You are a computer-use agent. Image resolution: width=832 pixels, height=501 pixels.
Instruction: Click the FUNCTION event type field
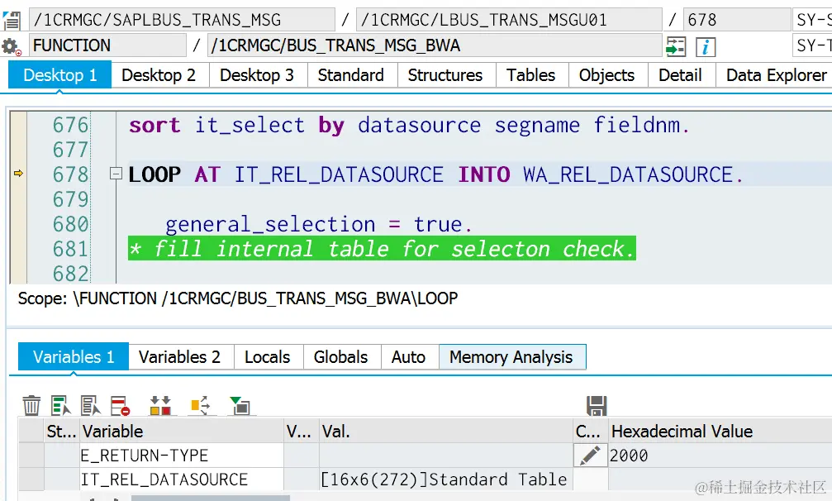(x=107, y=45)
